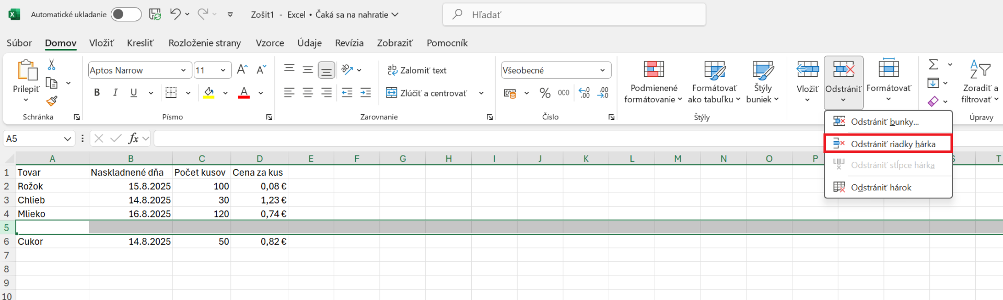
Task: Increase indent
Action: 366,93
